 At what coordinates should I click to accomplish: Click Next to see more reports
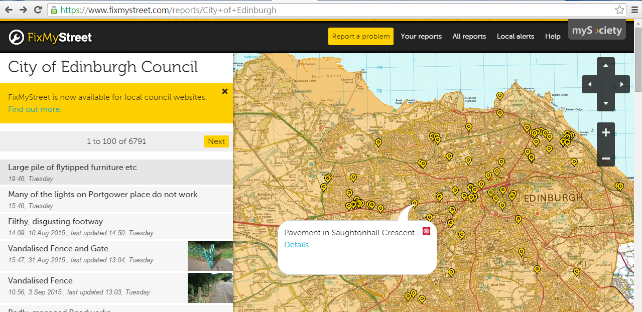(216, 141)
